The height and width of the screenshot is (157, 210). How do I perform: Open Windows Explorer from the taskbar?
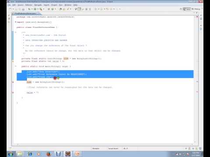click(x=20, y=154)
